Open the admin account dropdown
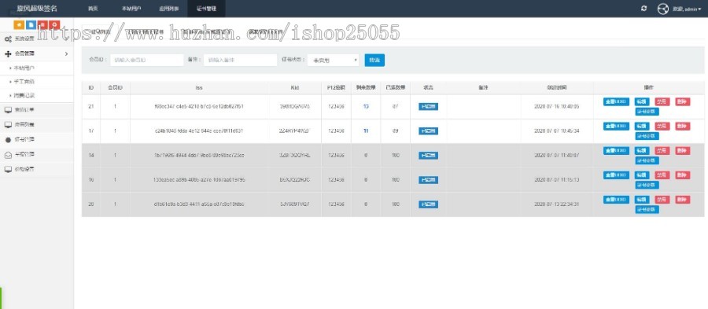This screenshot has width=708, height=309. coord(687,9)
